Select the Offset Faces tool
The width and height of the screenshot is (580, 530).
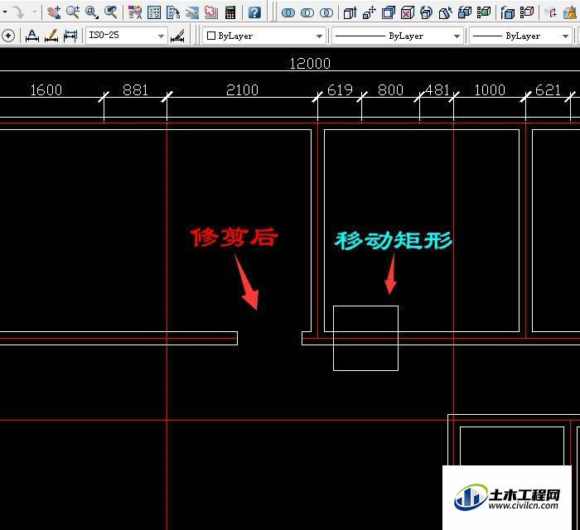coord(389,12)
